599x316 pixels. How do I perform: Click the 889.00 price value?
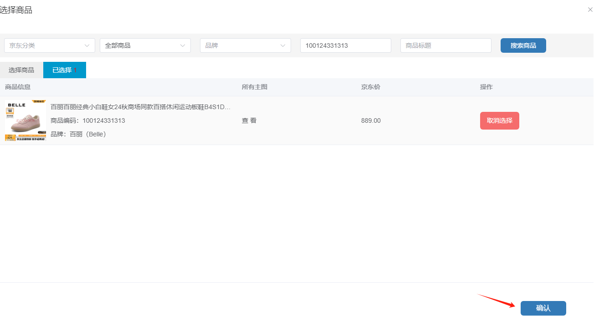click(371, 120)
